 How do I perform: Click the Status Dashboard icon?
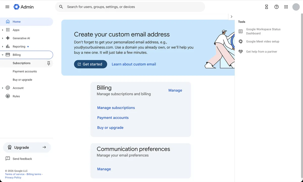click(241, 31)
